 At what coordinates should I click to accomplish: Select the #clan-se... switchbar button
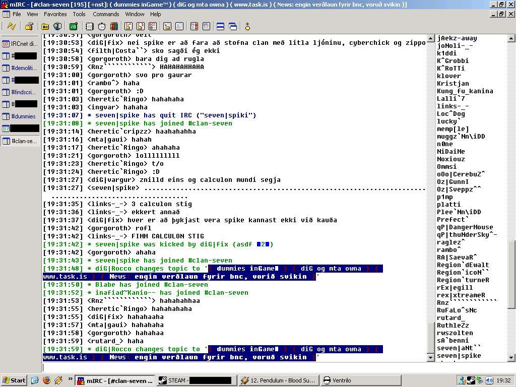(x=20, y=141)
